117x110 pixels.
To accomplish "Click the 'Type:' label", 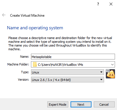I will click(x=25, y=72).
